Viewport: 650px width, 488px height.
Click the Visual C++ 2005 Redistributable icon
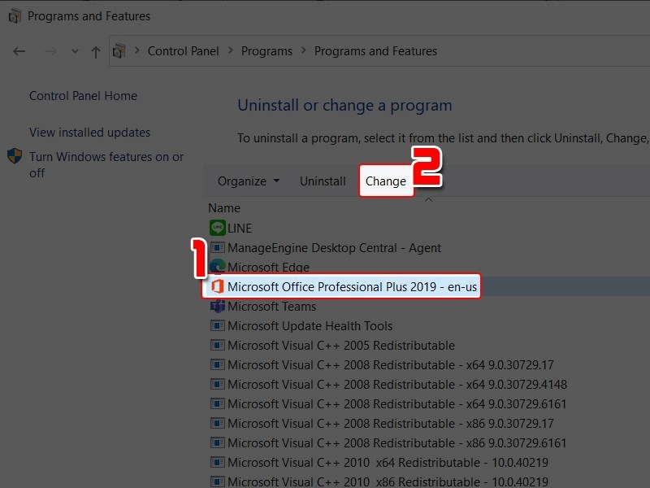pos(218,345)
